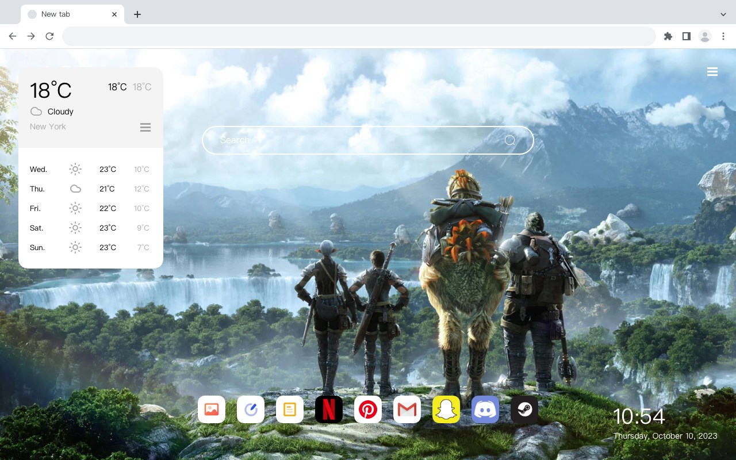Click the Sun. sunny forecast icon

point(75,247)
